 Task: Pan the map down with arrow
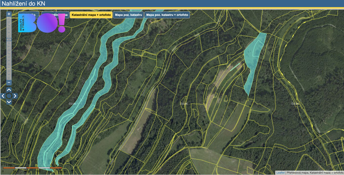pyautogui.click(x=9, y=102)
